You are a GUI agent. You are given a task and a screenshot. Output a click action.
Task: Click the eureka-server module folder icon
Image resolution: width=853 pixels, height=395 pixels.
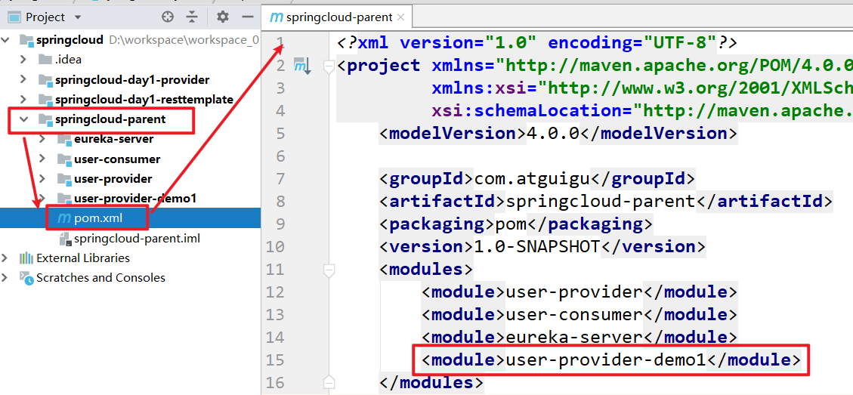pos(63,139)
